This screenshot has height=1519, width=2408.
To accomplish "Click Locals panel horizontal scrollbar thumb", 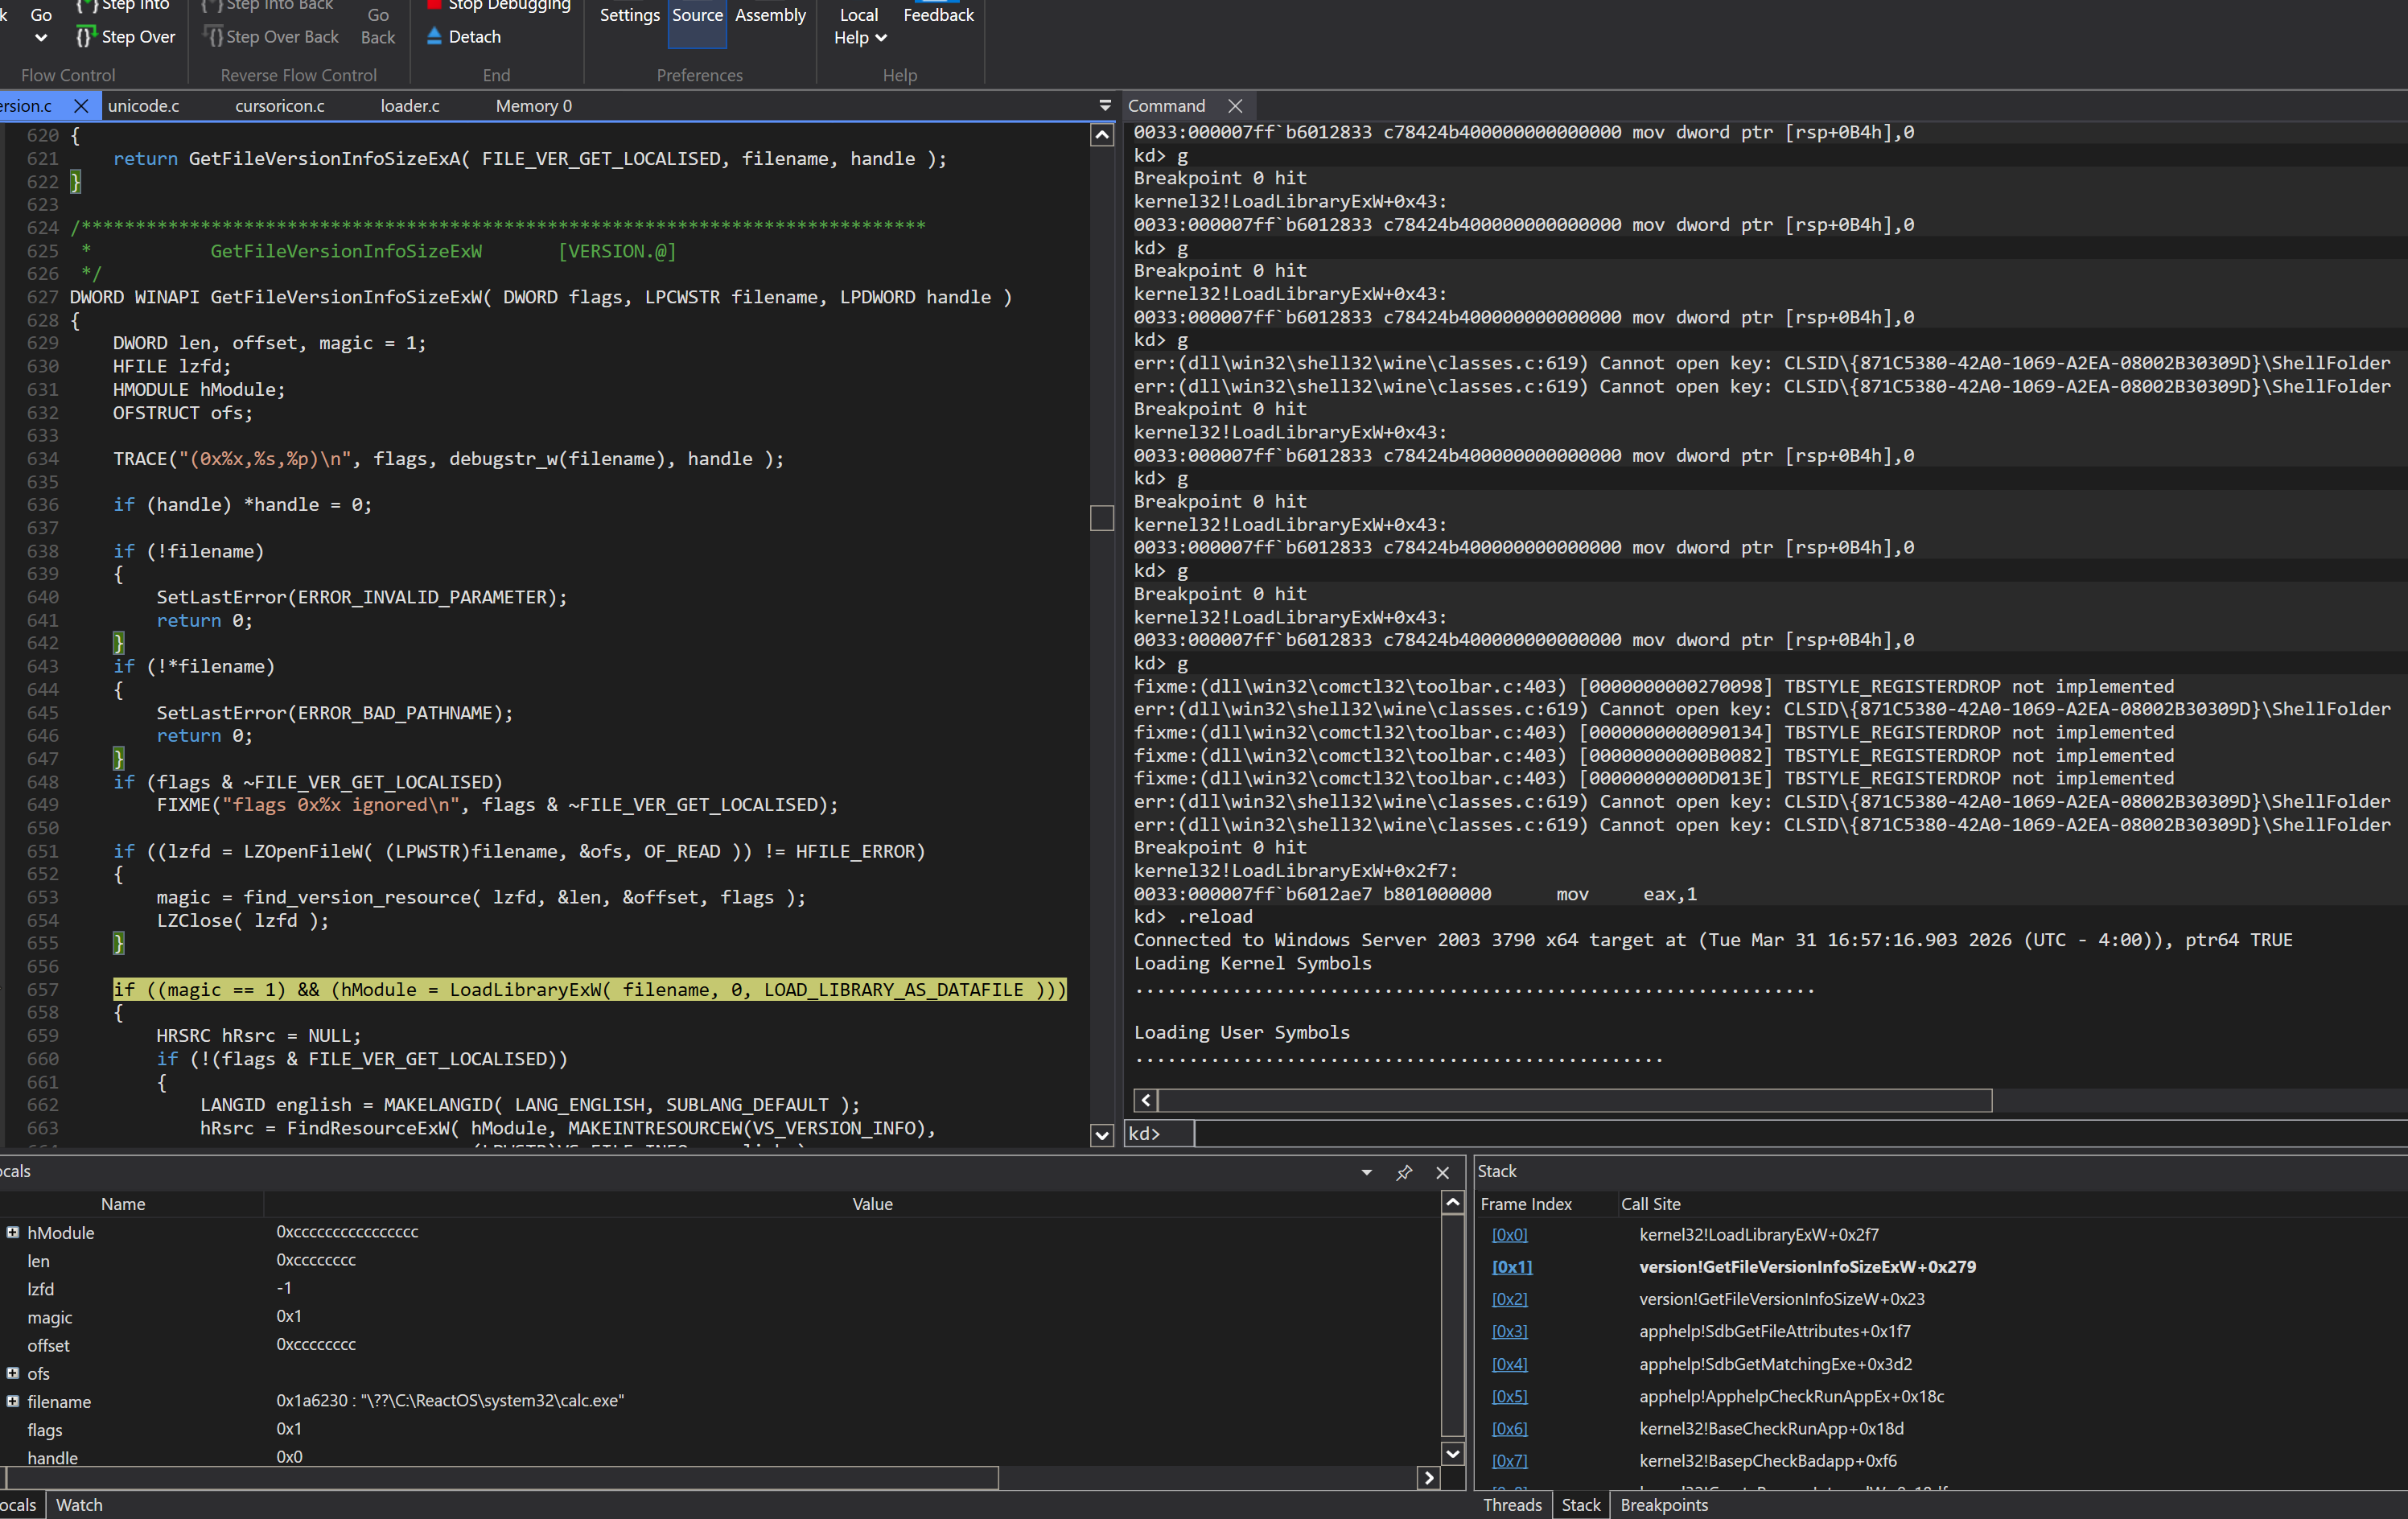I will click(x=502, y=1478).
